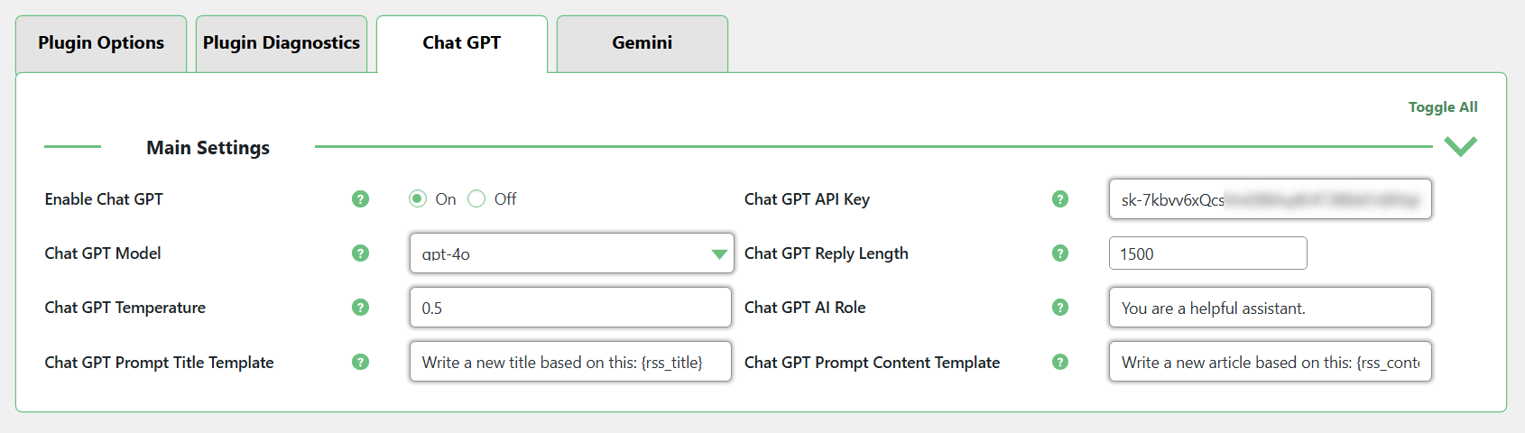
Task: Collapse the Main Settings section chevron
Action: (1460, 146)
